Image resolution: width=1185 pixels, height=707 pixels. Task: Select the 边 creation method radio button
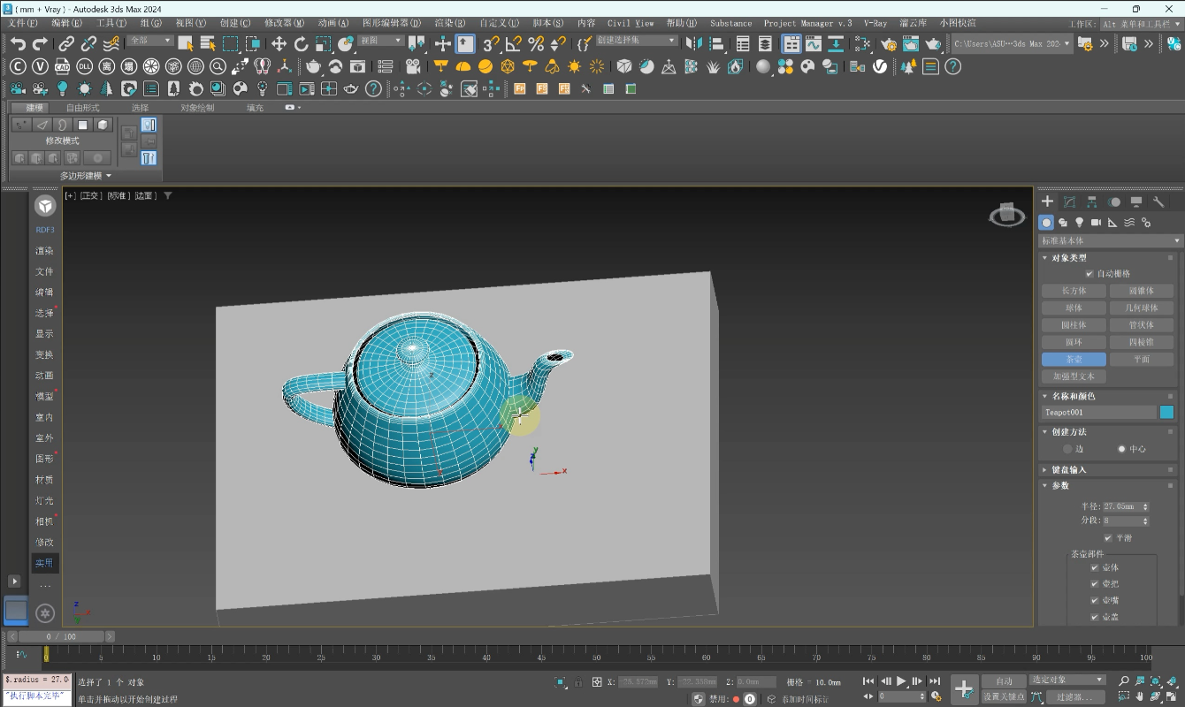[x=1068, y=449]
